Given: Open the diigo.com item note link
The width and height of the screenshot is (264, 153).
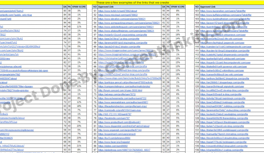Looking at the screenshot, I should tap(130, 78).
